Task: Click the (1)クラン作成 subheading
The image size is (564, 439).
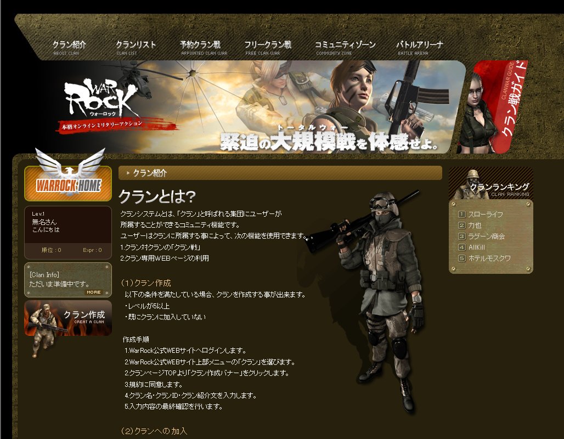Action: point(146,283)
